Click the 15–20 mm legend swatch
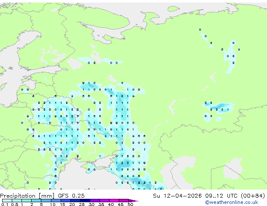Viewport: 267px width, 206px height. click(x=66, y=201)
